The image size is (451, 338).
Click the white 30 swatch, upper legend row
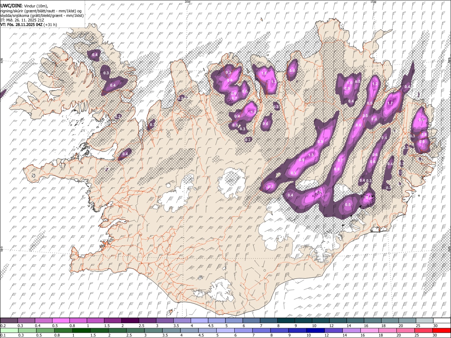pos(442,320)
